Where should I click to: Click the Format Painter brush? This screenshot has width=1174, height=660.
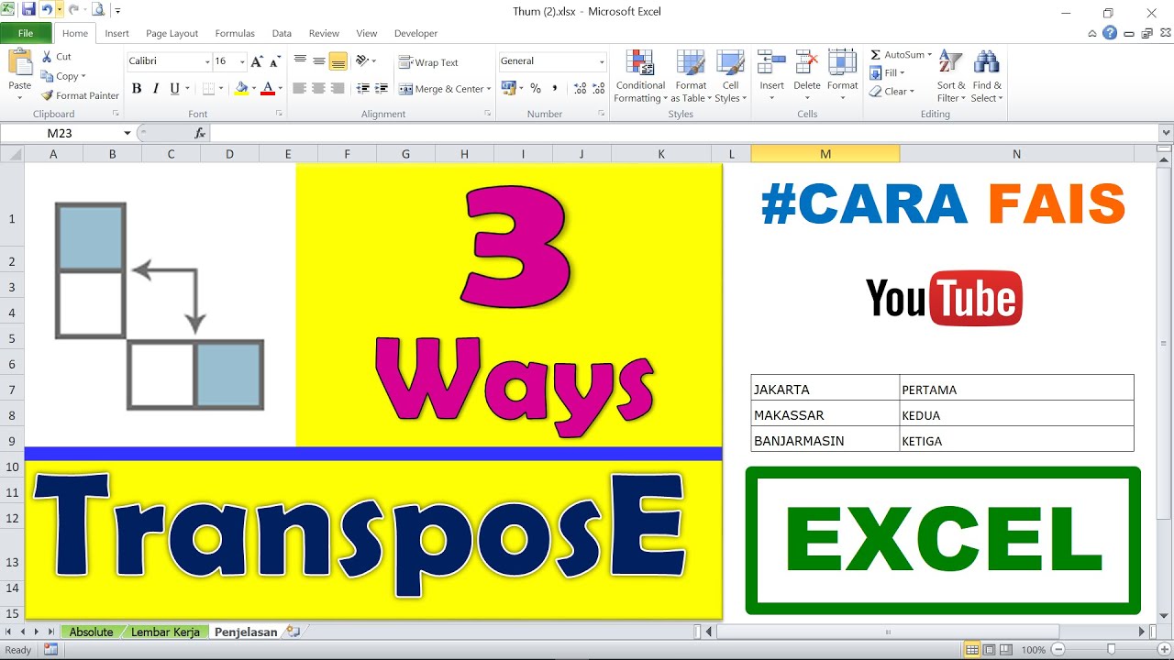(81, 95)
